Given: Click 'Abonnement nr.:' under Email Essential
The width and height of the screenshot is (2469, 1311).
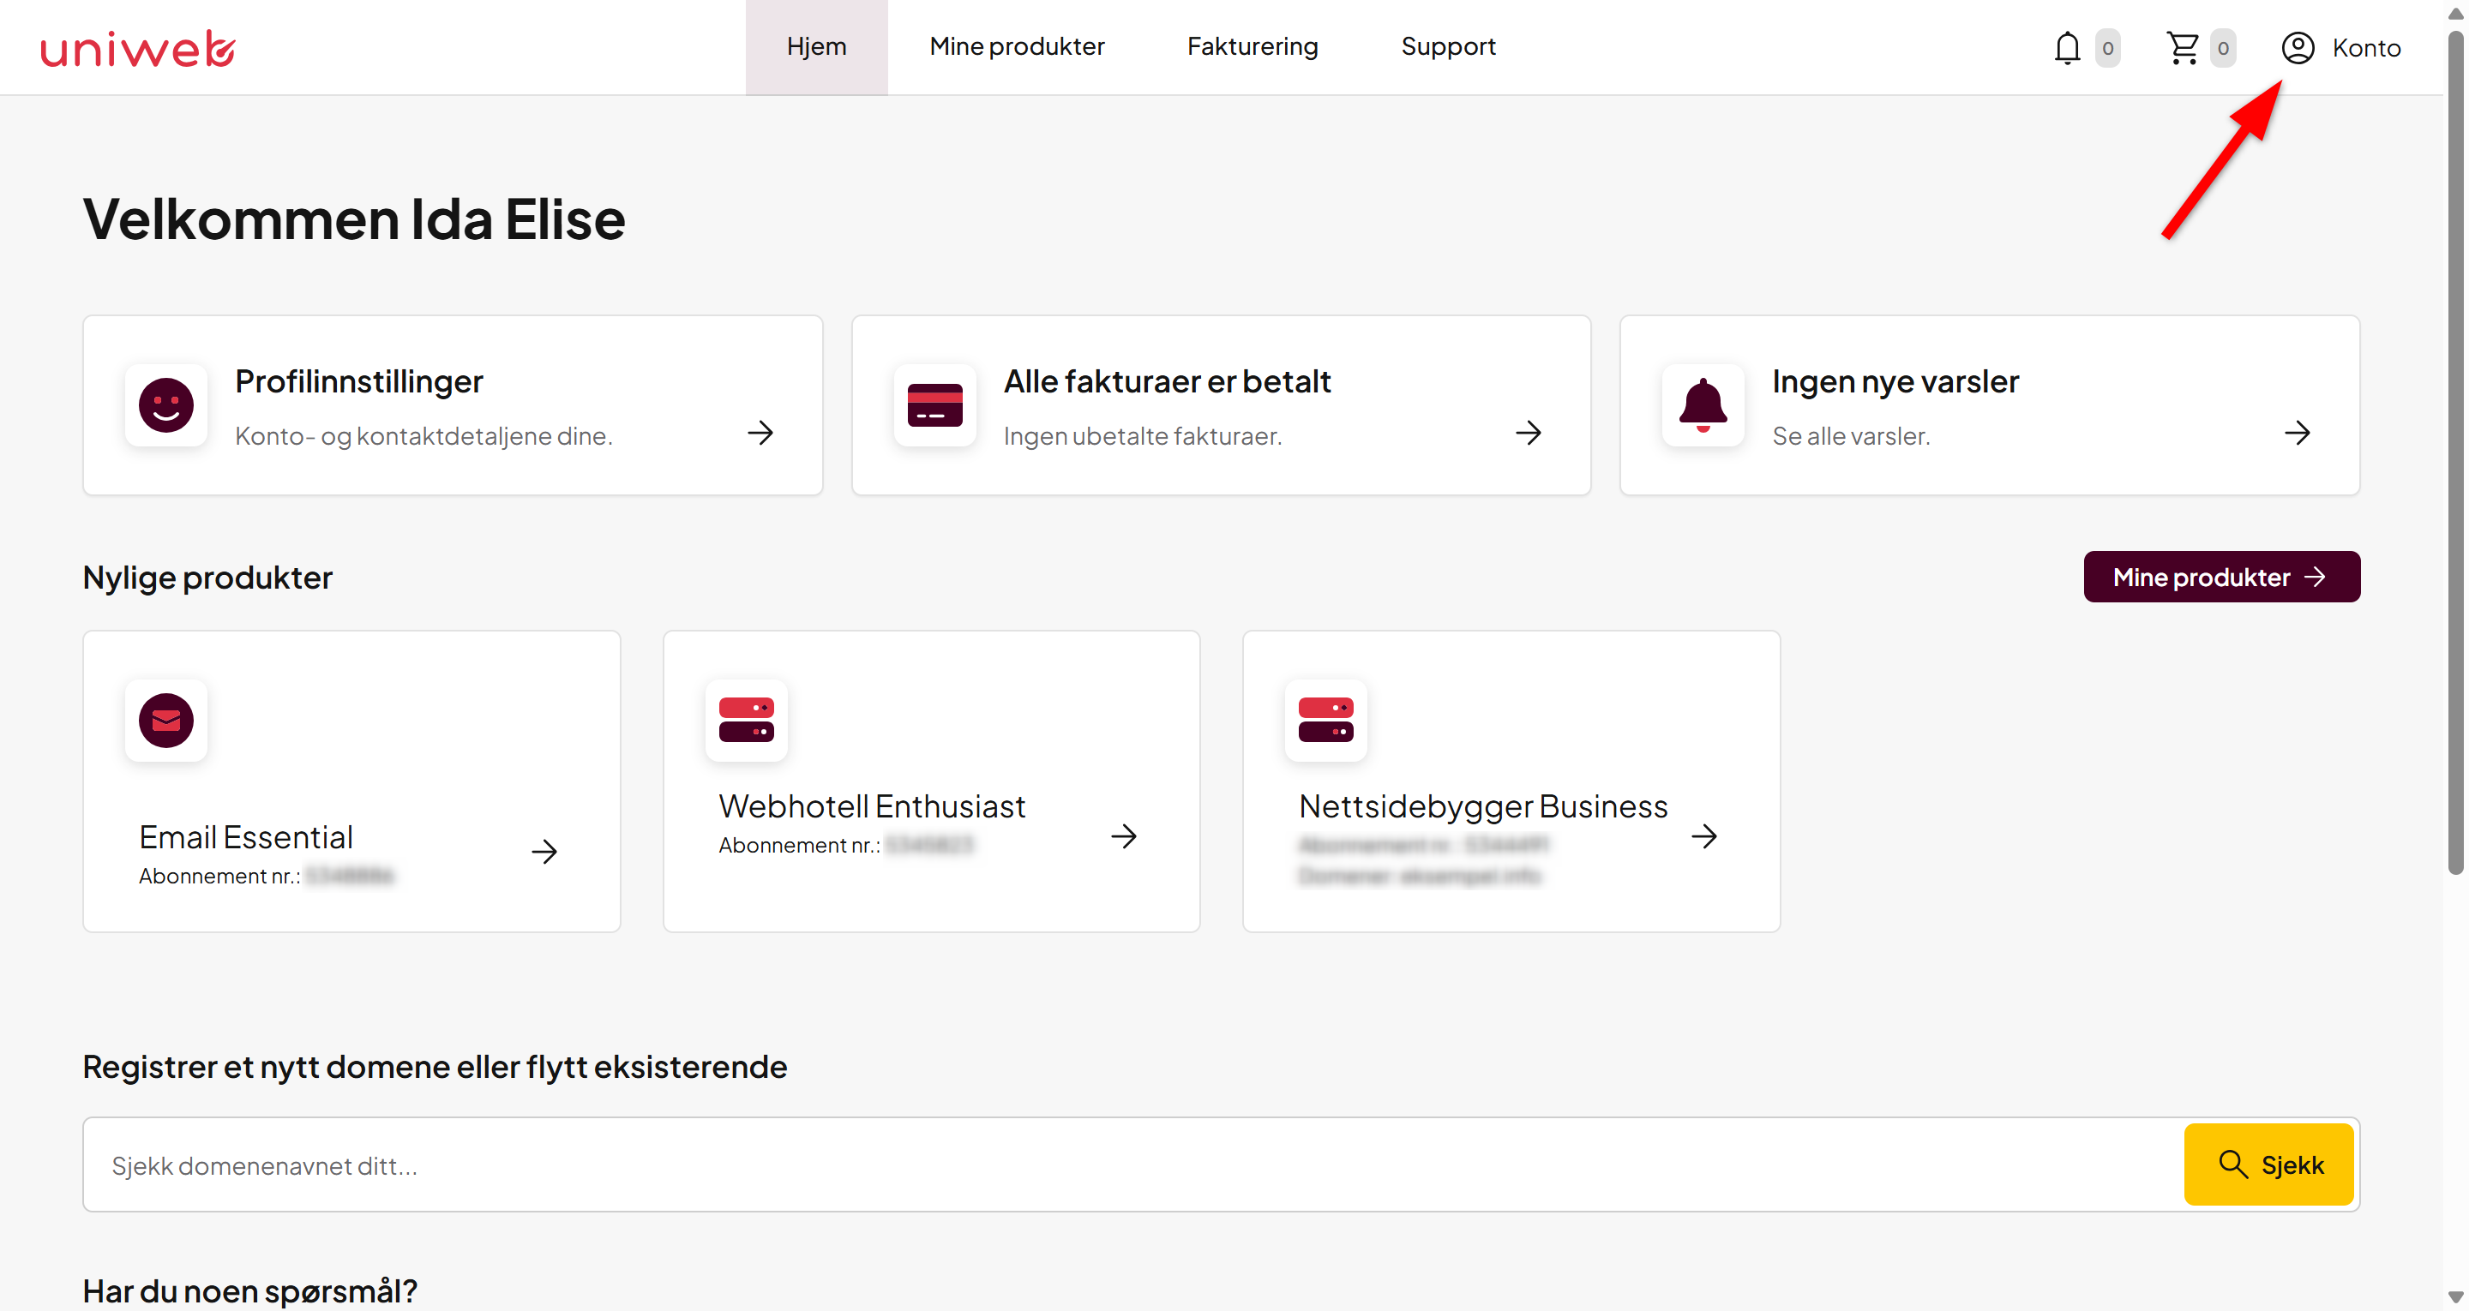Looking at the screenshot, I should click(219, 876).
